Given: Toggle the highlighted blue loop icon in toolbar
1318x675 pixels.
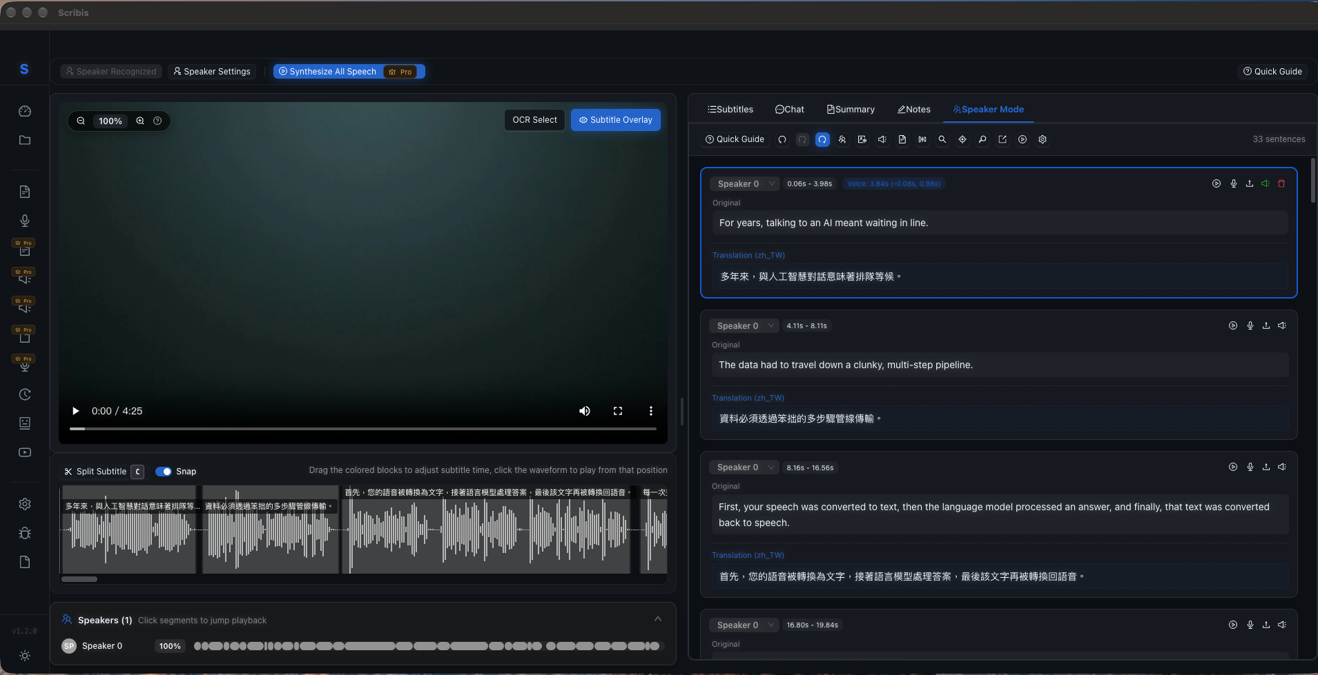Looking at the screenshot, I should [822, 139].
